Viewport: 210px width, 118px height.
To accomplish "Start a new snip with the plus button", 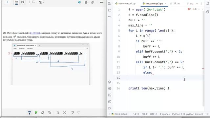I will click(7, 2).
